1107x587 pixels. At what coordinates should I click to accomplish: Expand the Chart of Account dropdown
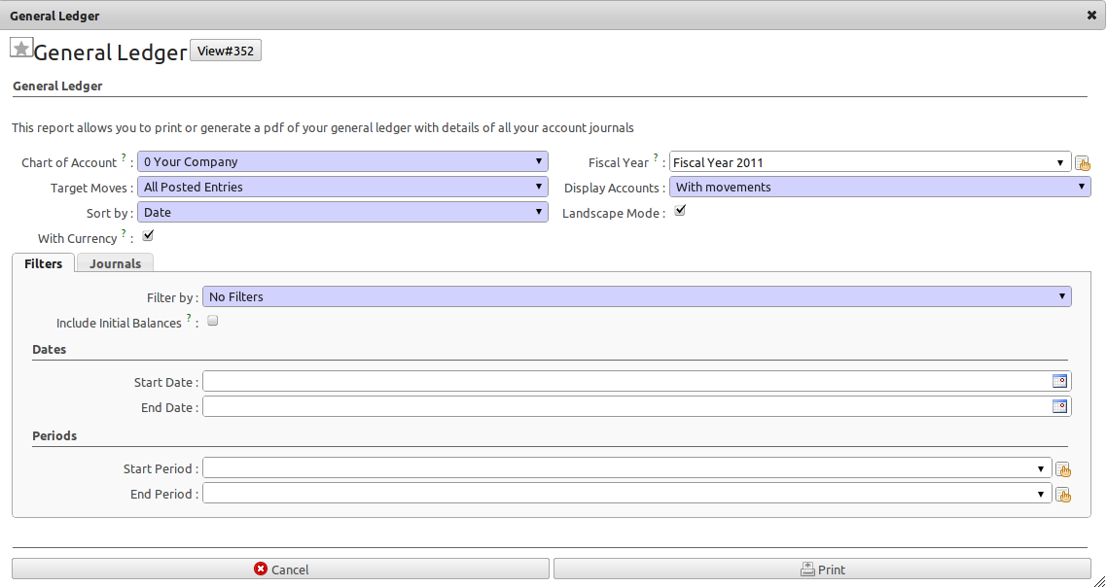342,161
